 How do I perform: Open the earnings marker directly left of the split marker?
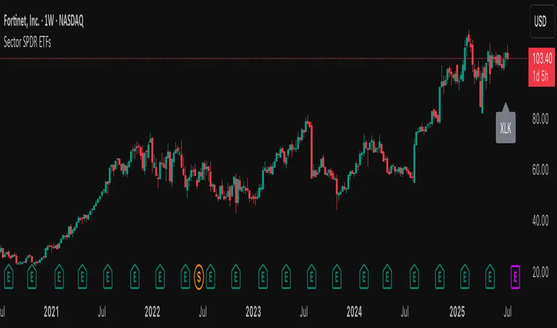[x=185, y=277]
